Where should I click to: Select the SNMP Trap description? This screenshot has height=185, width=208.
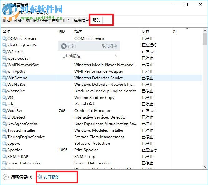point(85,157)
